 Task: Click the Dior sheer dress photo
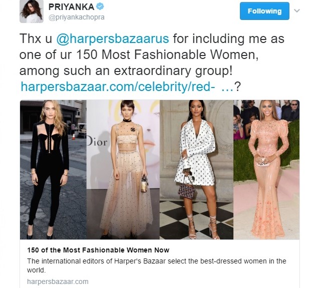pos(123,169)
